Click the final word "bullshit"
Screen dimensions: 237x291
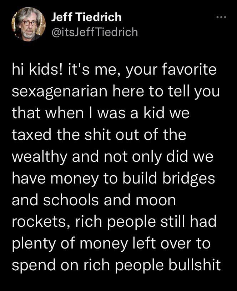tap(195, 265)
